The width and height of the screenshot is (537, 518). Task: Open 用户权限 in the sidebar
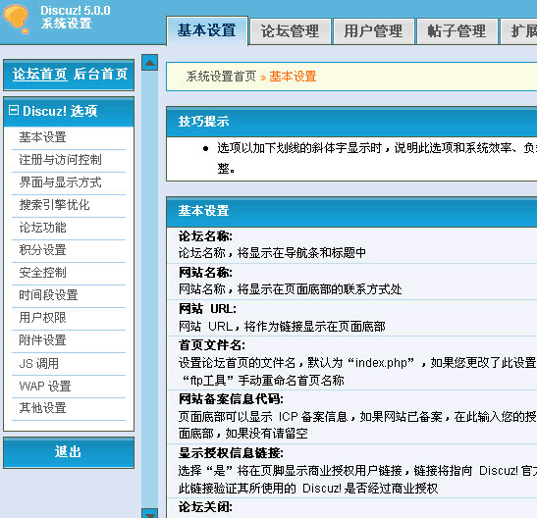(43, 318)
